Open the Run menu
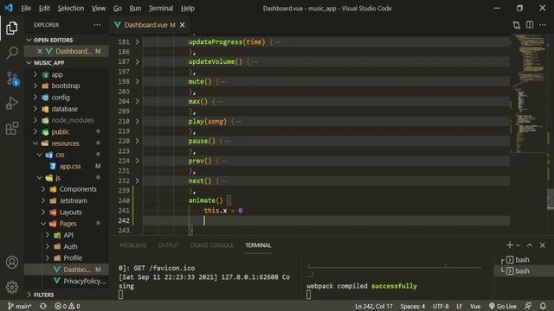554x311 pixels. tap(135, 8)
